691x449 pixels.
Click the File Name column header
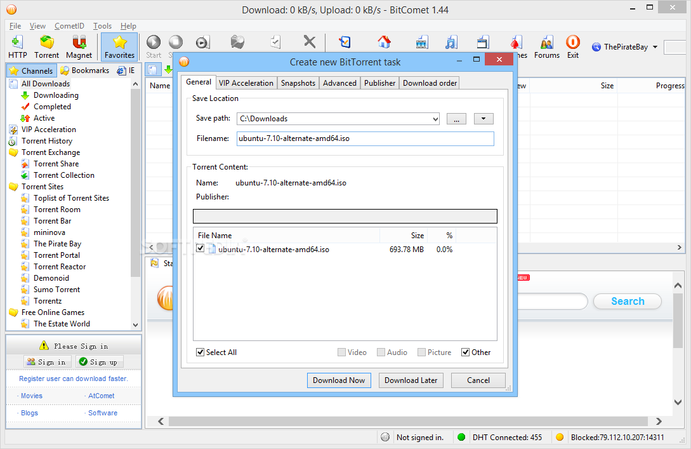pyautogui.click(x=286, y=235)
